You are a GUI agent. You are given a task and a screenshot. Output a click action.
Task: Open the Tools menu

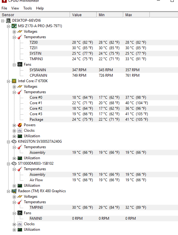pos(28,8)
